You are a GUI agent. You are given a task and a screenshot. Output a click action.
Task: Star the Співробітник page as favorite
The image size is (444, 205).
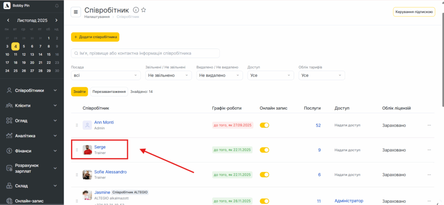[x=144, y=10]
